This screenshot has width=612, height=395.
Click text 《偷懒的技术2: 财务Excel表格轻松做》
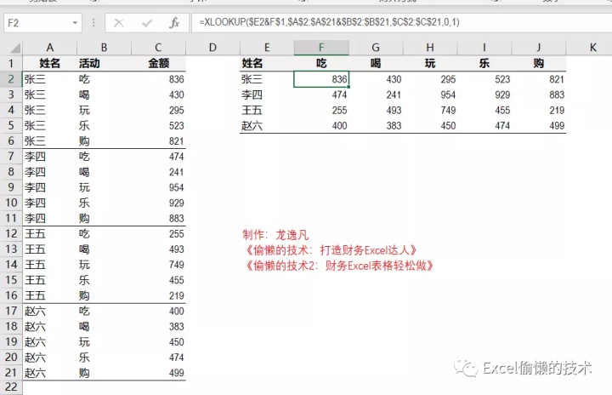pyautogui.click(x=339, y=266)
